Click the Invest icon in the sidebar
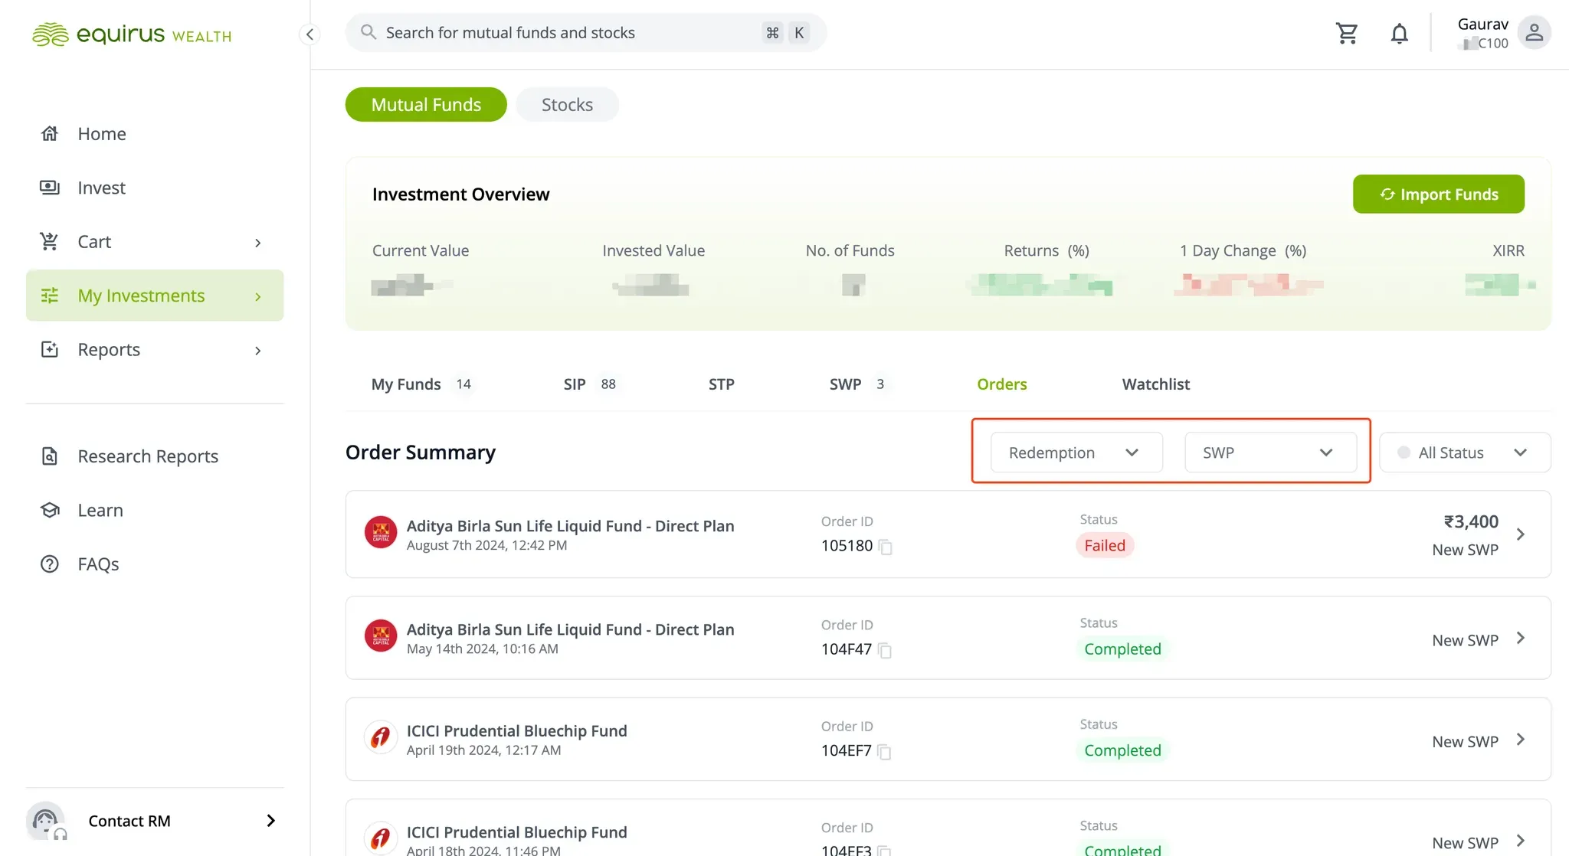This screenshot has height=856, width=1569. click(x=50, y=188)
